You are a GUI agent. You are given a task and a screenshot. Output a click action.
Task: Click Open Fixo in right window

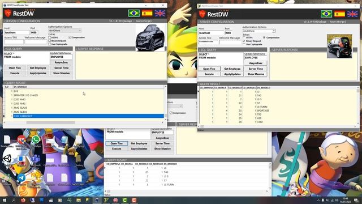(x=209, y=69)
